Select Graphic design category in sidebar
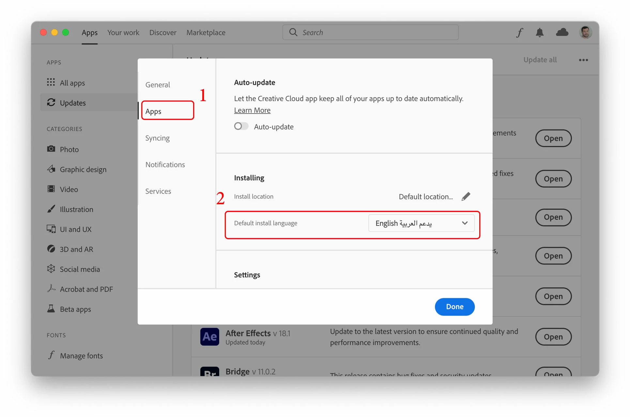This screenshot has height=417, width=630. pyautogui.click(x=83, y=169)
